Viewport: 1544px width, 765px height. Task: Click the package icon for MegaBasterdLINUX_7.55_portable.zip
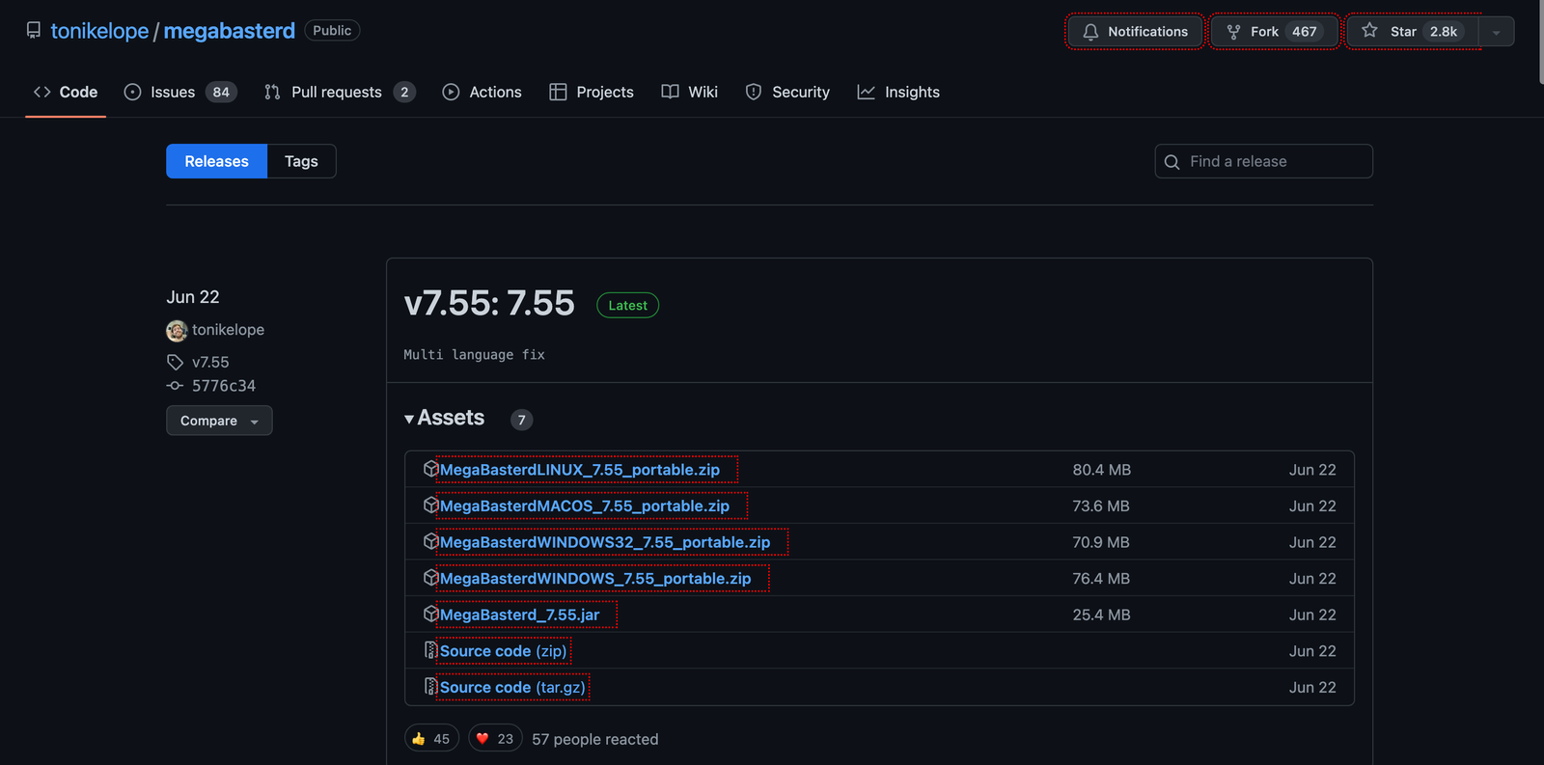pyautogui.click(x=430, y=469)
